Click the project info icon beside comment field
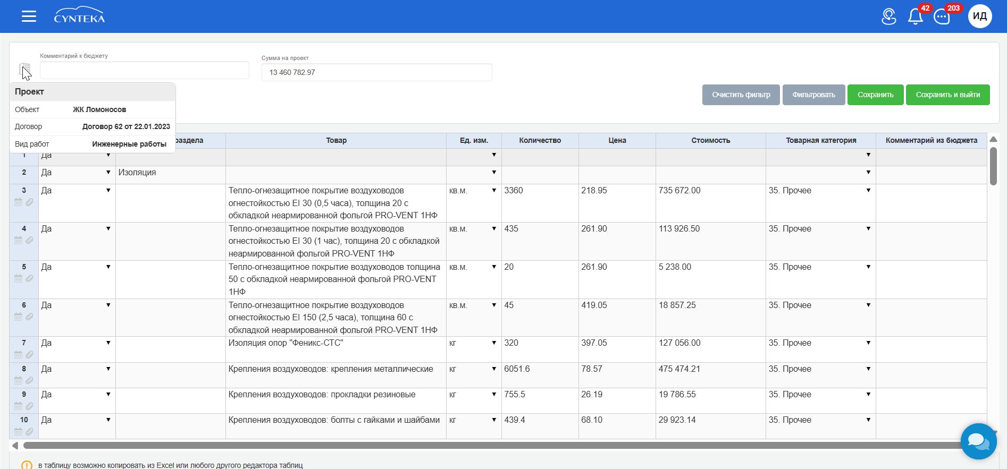Viewport: 1007px width, 469px height. (24, 70)
